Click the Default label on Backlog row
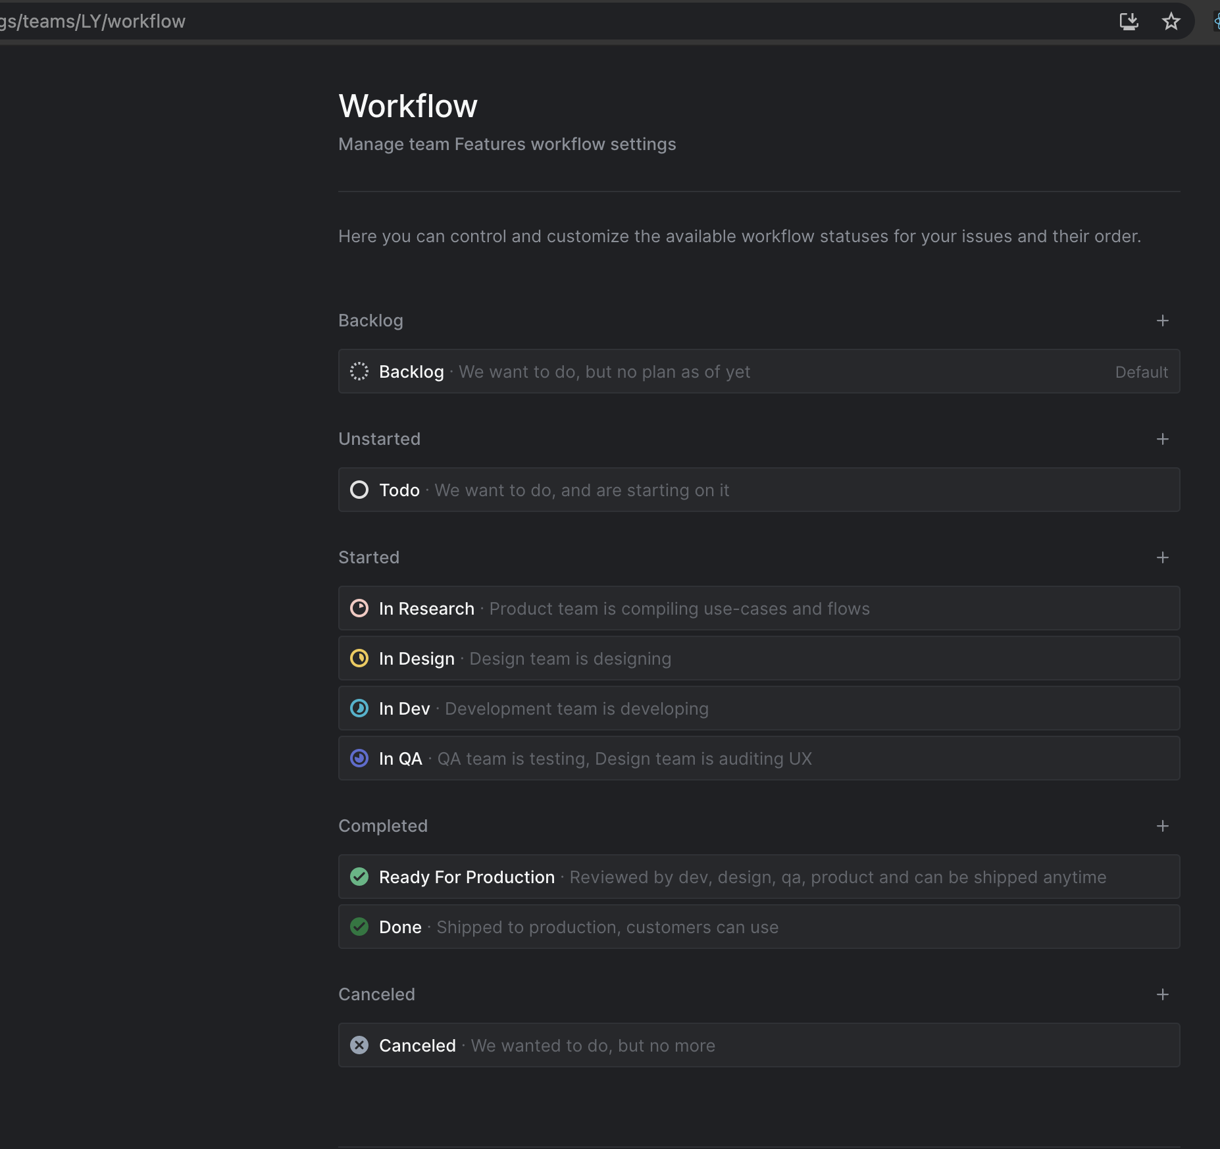Image resolution: width=1220 pixels, height=1149 pixels. [x=1141, y=372]
